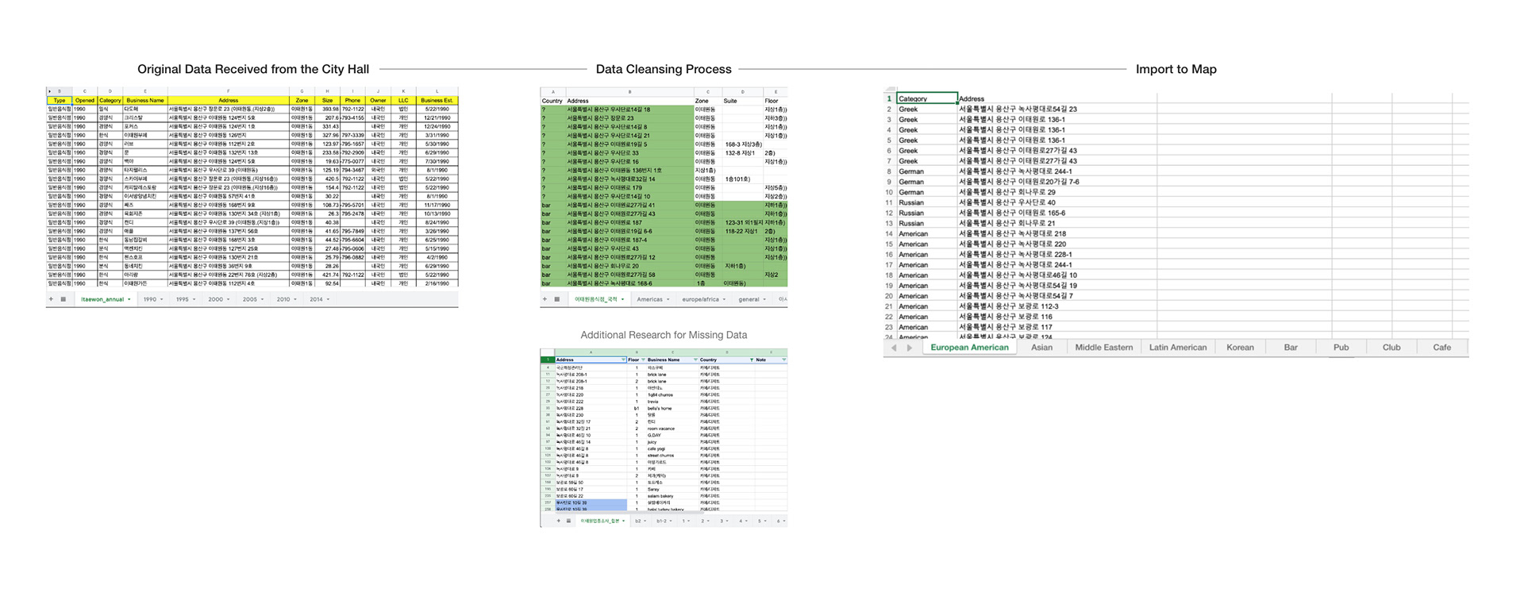
Task: Click the yellow Business Name header cell
Action: coord(145,100)
